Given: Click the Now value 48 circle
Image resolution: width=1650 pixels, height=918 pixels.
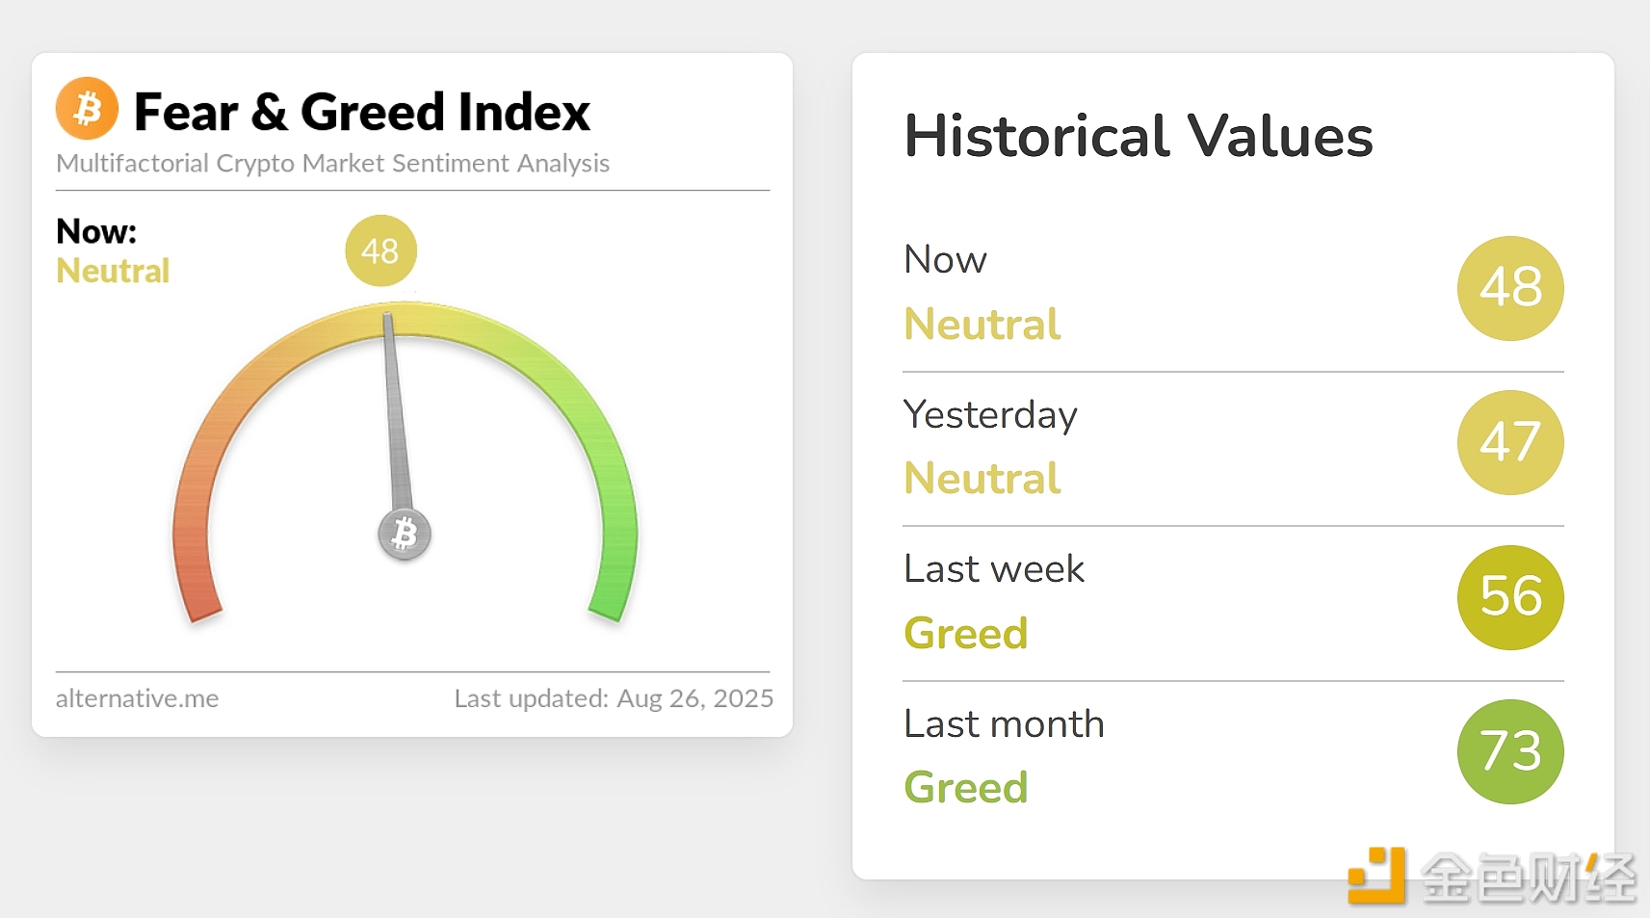Looking at the screenshot, I should pyautogui.click(x=1509, y=288).
